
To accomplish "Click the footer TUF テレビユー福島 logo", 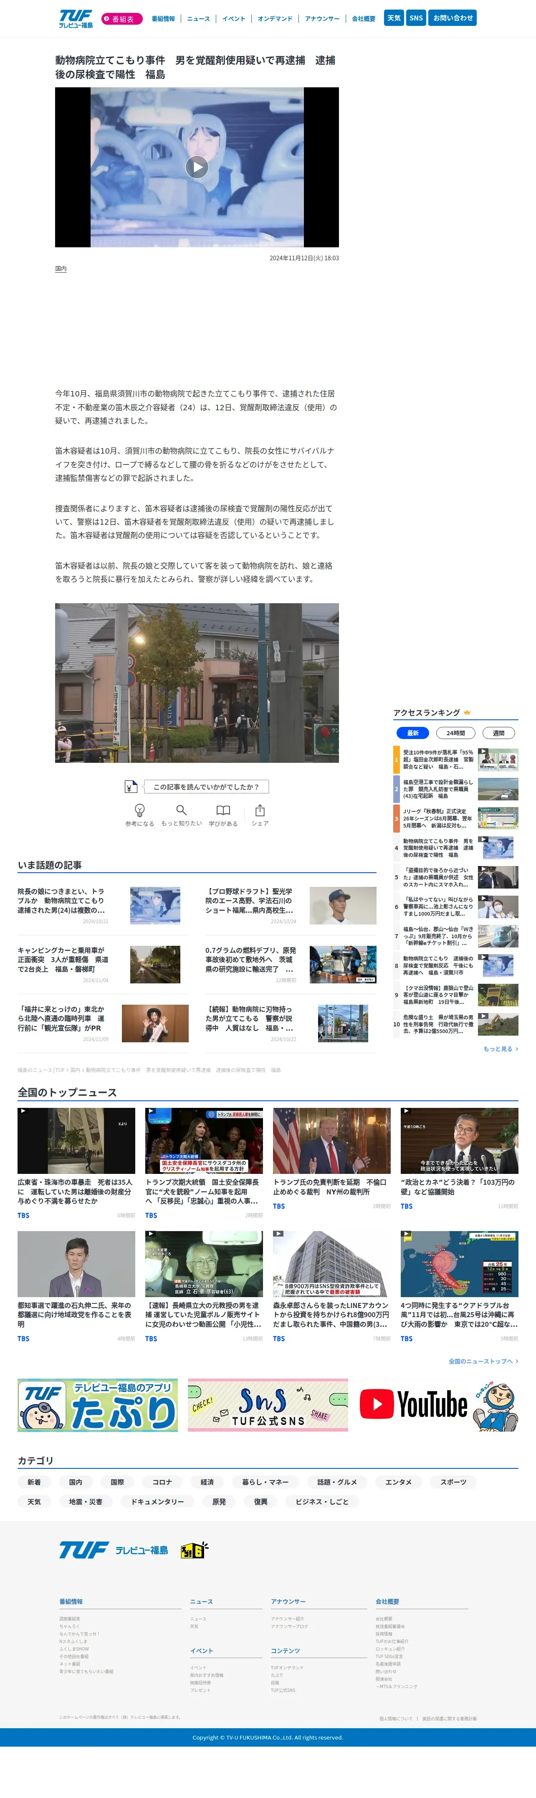I will pos(113,1549).
